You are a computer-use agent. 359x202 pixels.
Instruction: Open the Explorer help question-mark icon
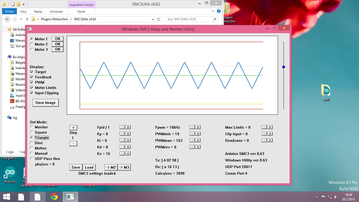tap(219, 11)
